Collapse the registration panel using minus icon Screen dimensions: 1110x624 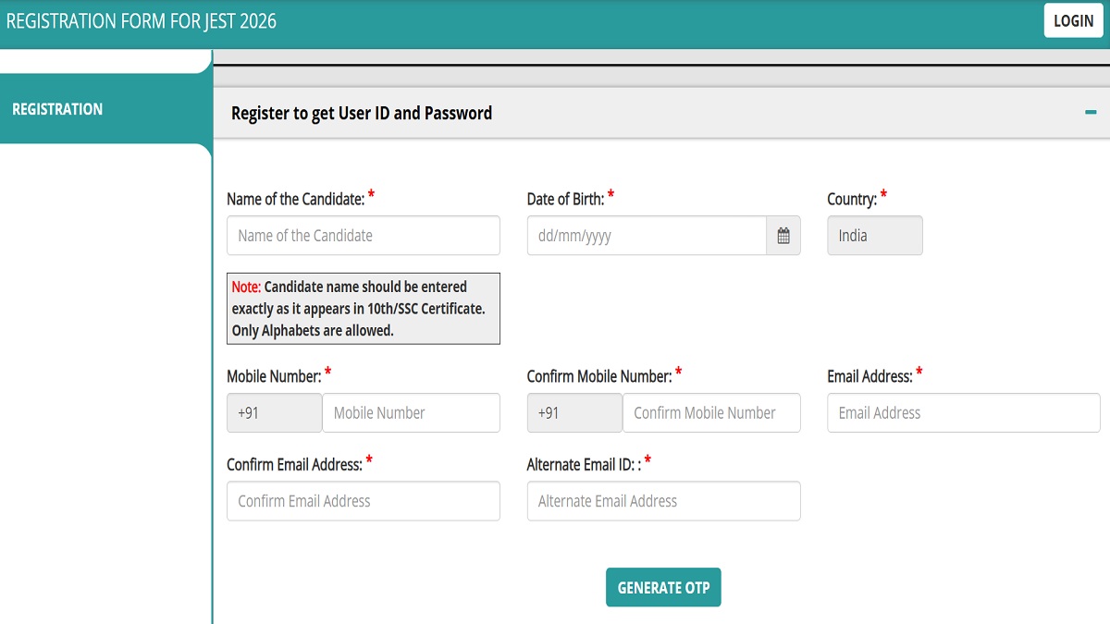(x=1091, y=113)
